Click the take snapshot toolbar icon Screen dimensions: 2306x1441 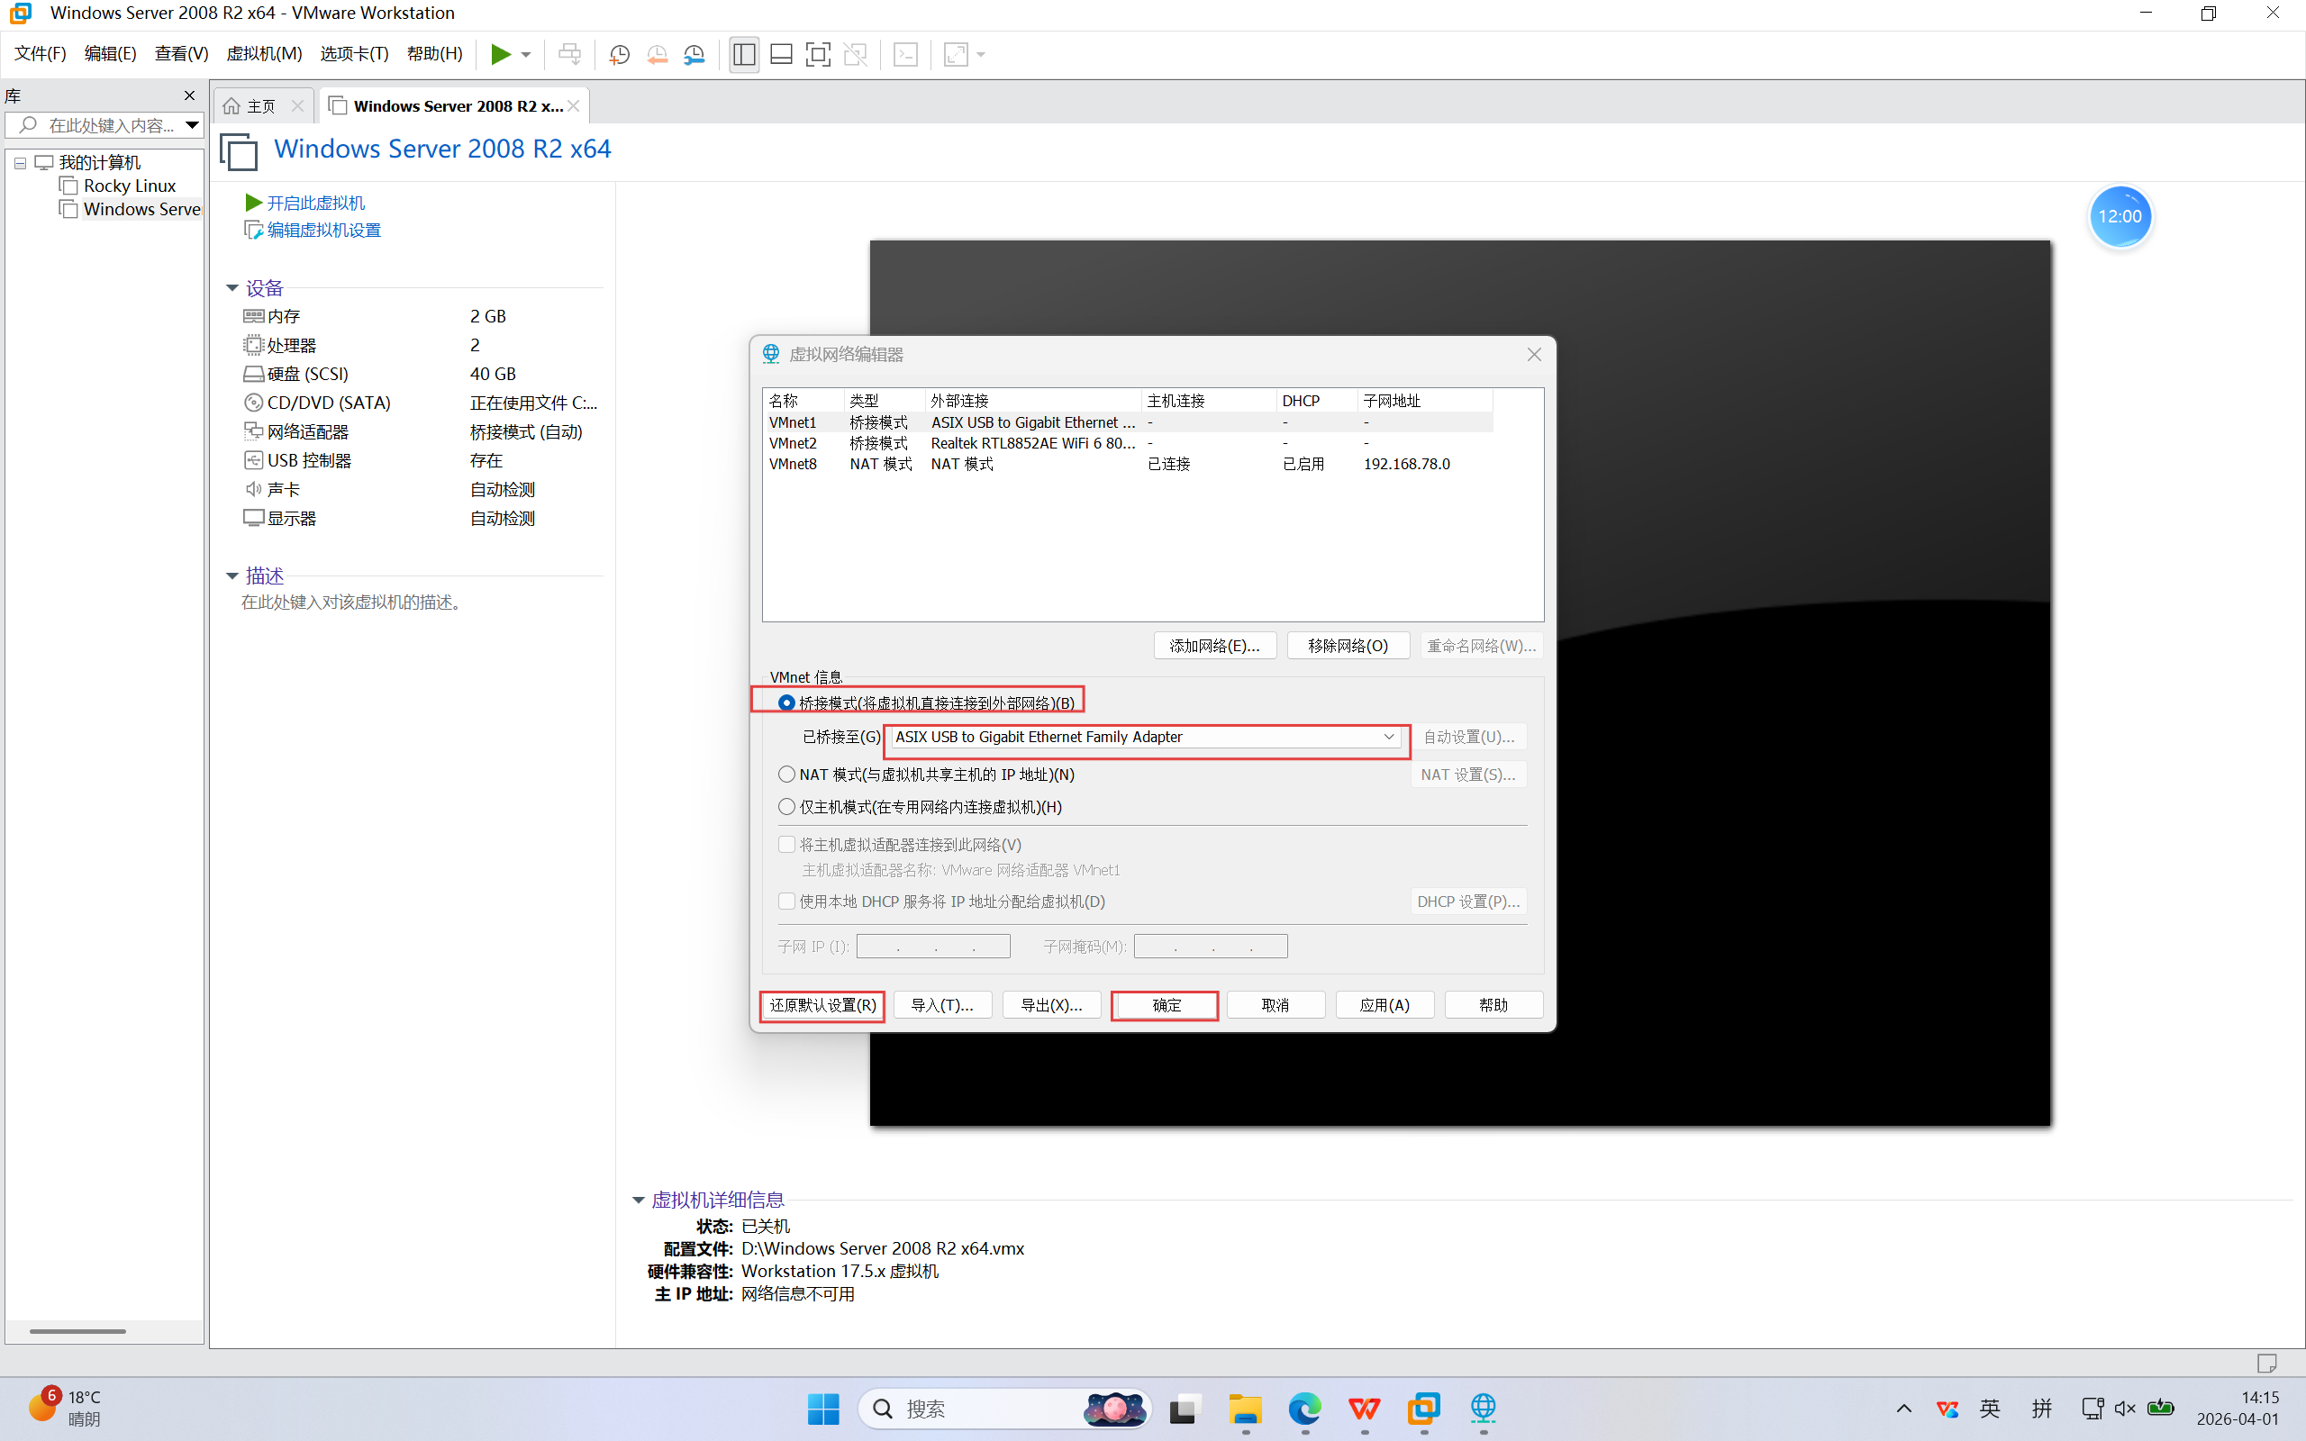pyautogui.click(x=620, y=54)
